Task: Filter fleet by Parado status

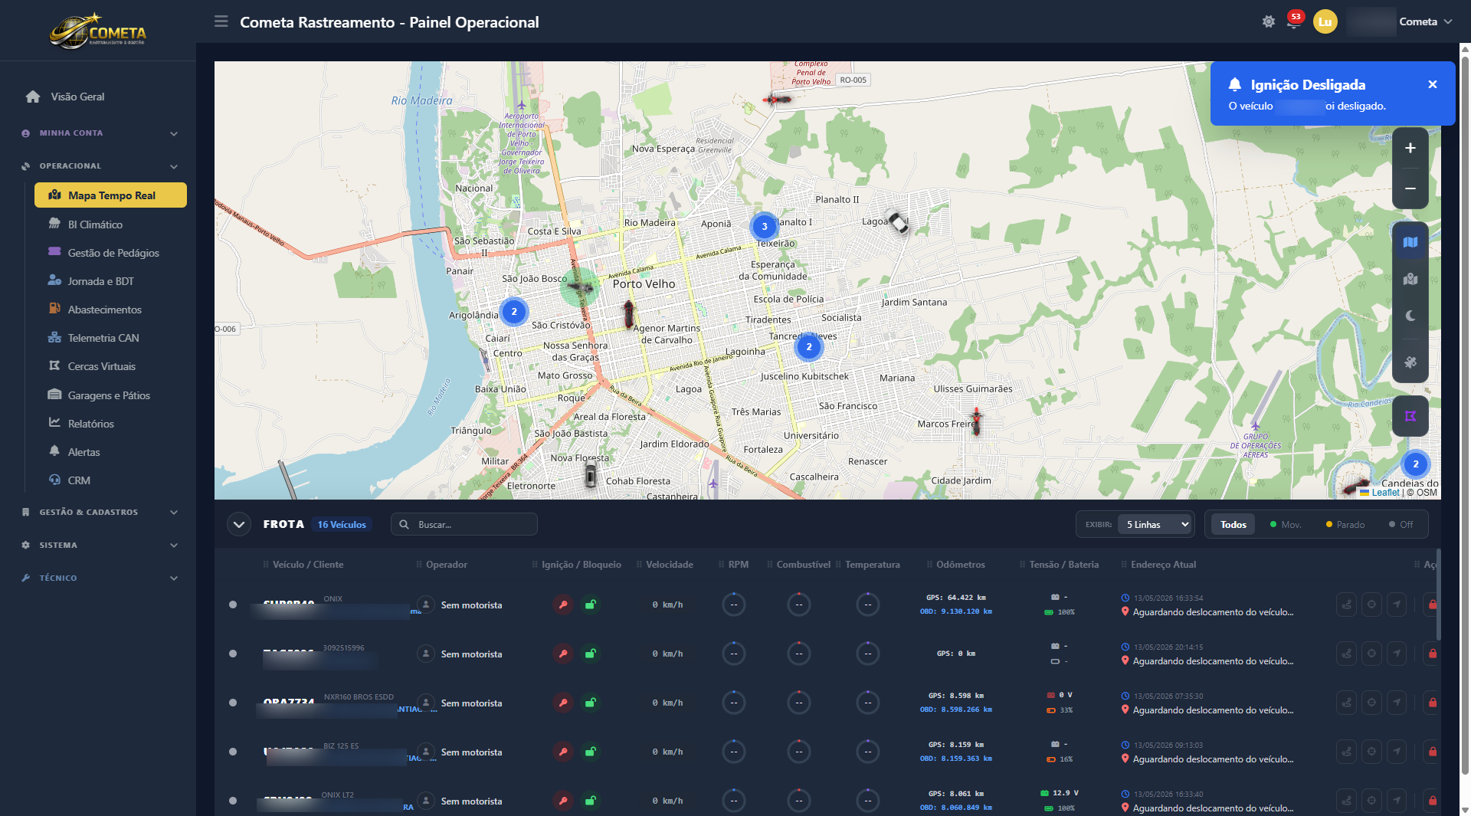Action: pyautogui.click(x=1345, y=525)
